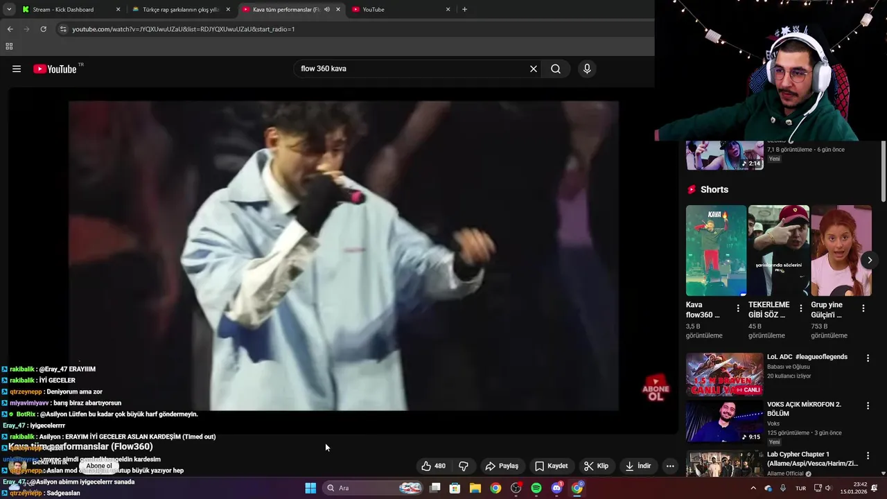Open options menu for Lab Cypher Chapter 1
Screen dimensions: 887x499
point(868,455)
